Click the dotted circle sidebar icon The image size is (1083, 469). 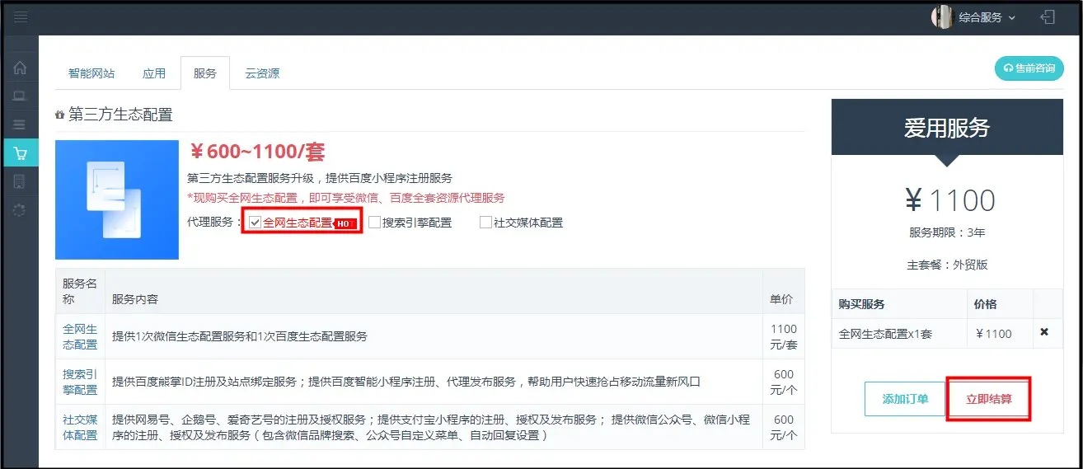click(x=21, y=210)
